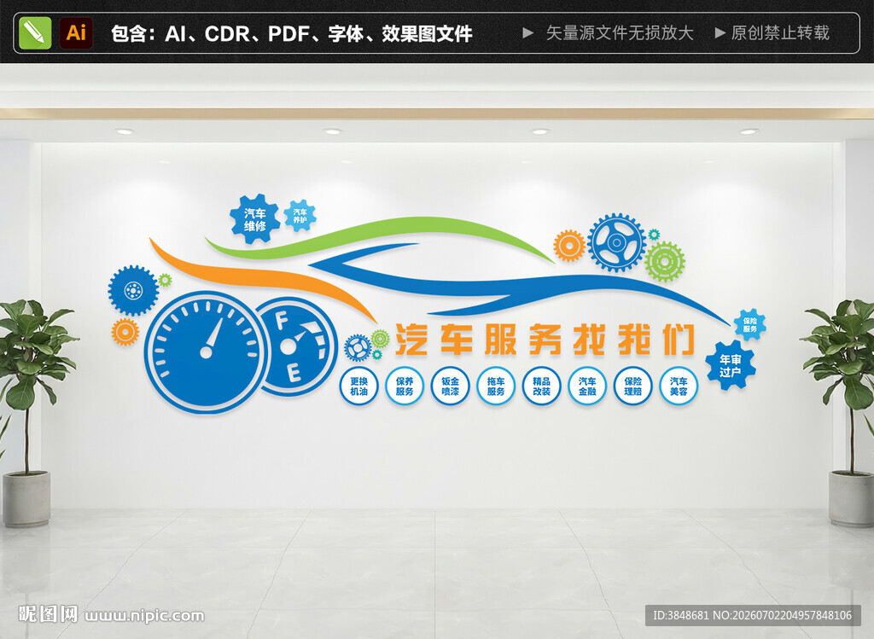Click the text 包含：AI、CDR、PDF、字体、效果图文件
This screenshot has height=639, width=874.
pyautogui.click(x=292, y=33)
